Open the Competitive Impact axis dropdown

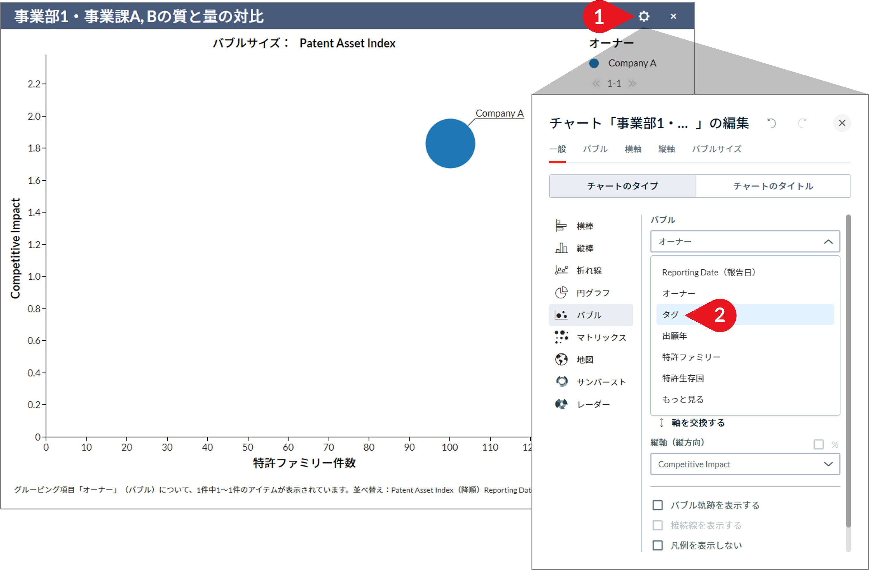coord(745,464)
